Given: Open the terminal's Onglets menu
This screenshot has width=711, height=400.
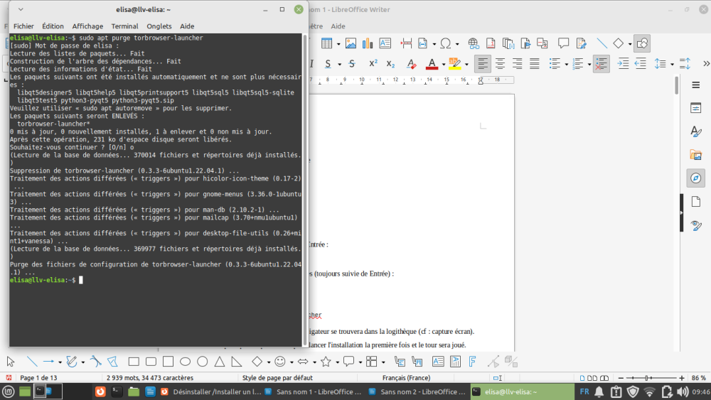Looking at the screenshot, I should click(159, 26).
